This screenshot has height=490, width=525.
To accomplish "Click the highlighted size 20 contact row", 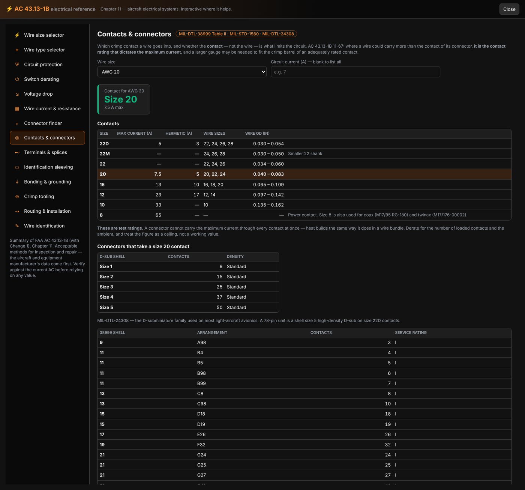I will (304, 174).
